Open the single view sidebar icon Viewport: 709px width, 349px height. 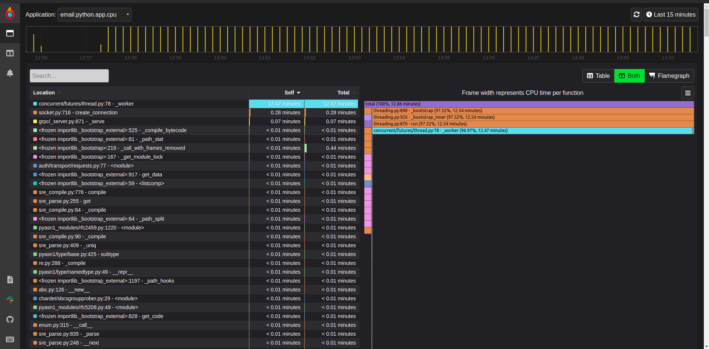pos(10,34)
